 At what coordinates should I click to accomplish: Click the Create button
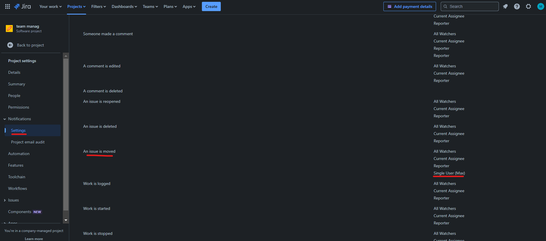click(211, 6)
